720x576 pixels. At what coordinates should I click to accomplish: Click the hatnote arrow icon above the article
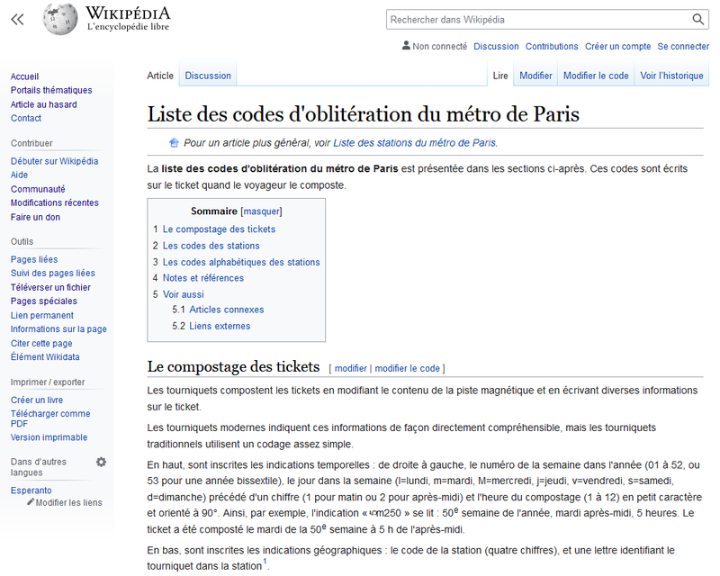(x=172, y=142)
